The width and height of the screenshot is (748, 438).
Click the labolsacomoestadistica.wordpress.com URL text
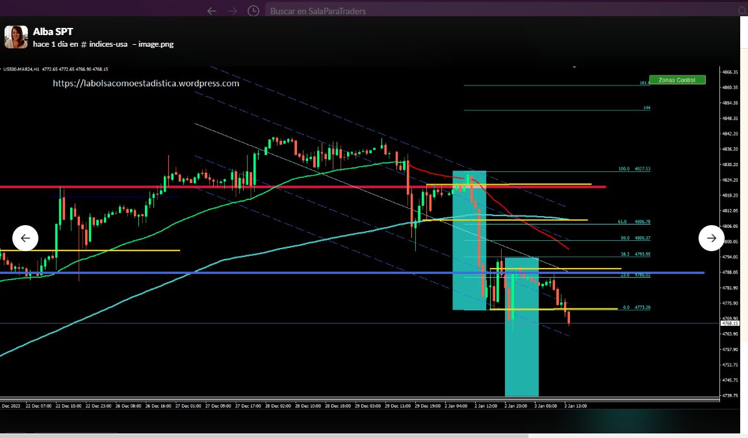point(146,83)
